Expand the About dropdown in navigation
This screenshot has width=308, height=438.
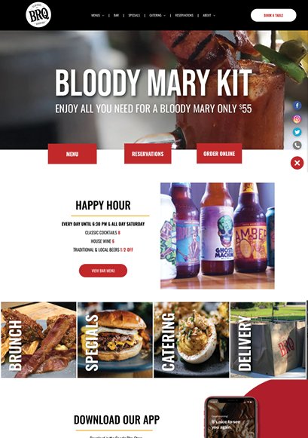209,15
